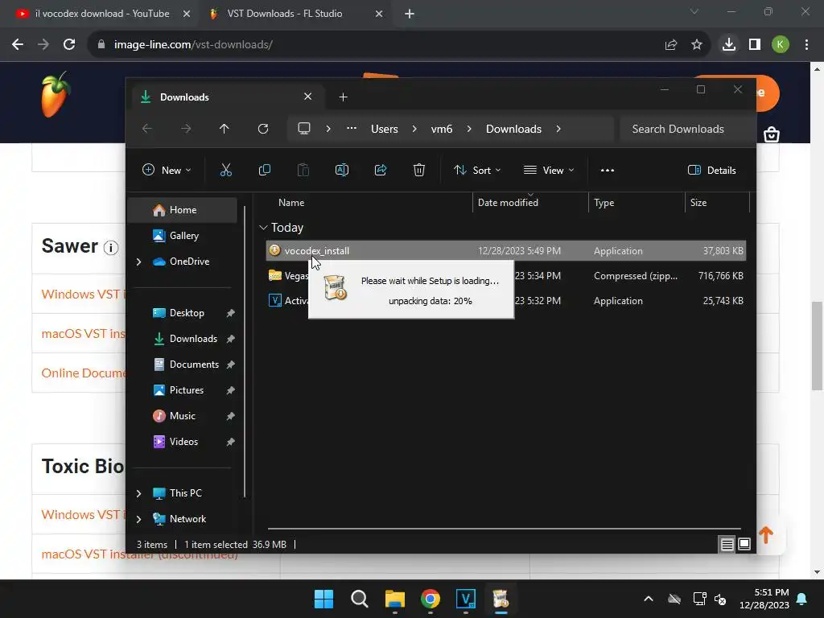Sort files by the Size column
824x618 pixels.
click(698, 202)
